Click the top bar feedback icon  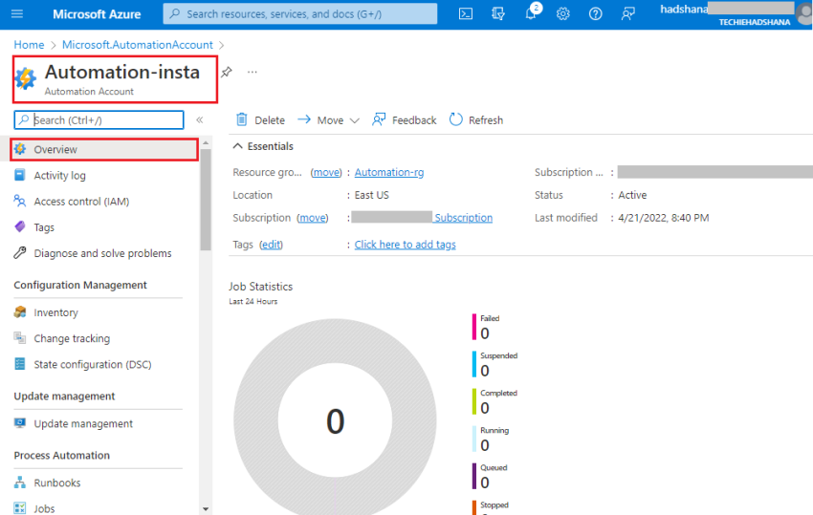pos(627,14)
